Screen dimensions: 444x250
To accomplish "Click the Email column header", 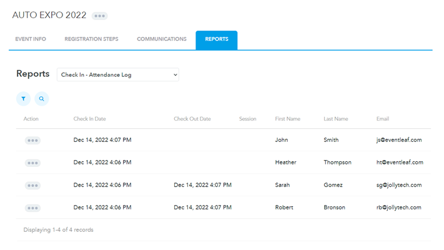I will 383,119.
